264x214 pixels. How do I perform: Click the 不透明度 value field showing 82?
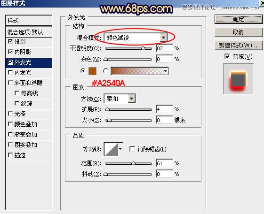[164, 48]
